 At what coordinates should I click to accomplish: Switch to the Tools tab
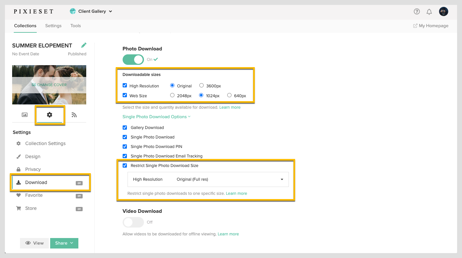tap(75, 26)
